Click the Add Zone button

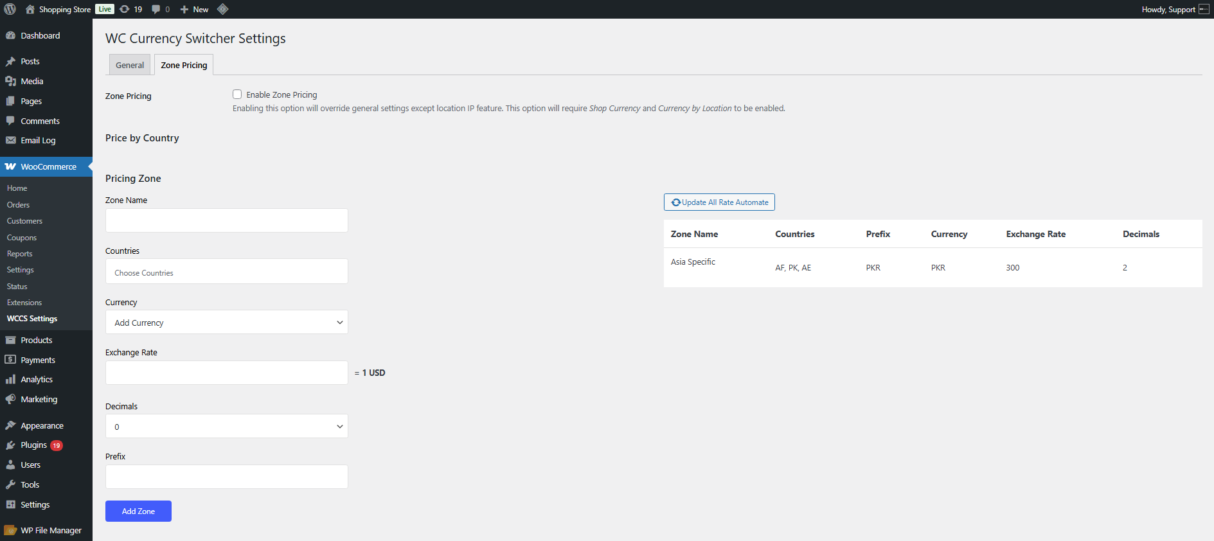pyautogui.click(x=138, y=511)
